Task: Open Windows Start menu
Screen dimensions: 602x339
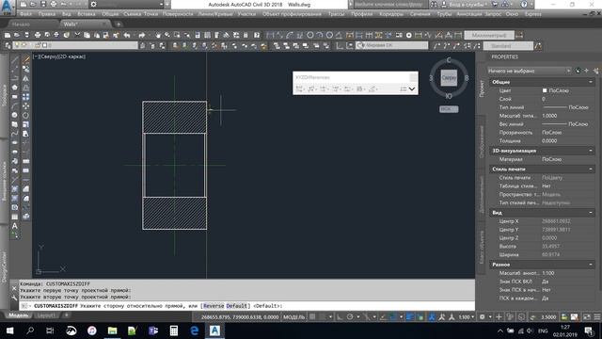Action: (x=9, y=331)
